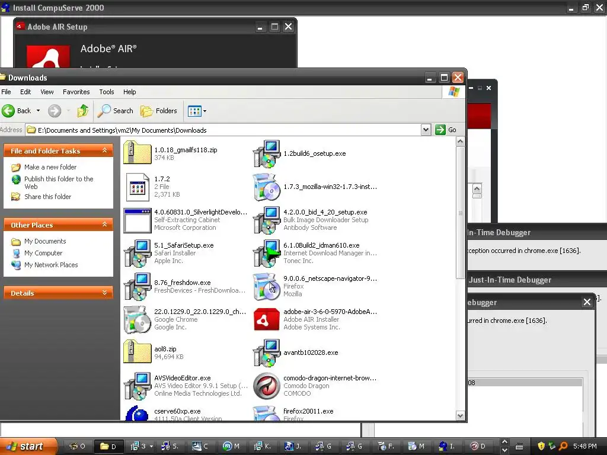Screen dimensions: 607x455
Task: Go to My Documents
Action: click(x=45, y=241)
